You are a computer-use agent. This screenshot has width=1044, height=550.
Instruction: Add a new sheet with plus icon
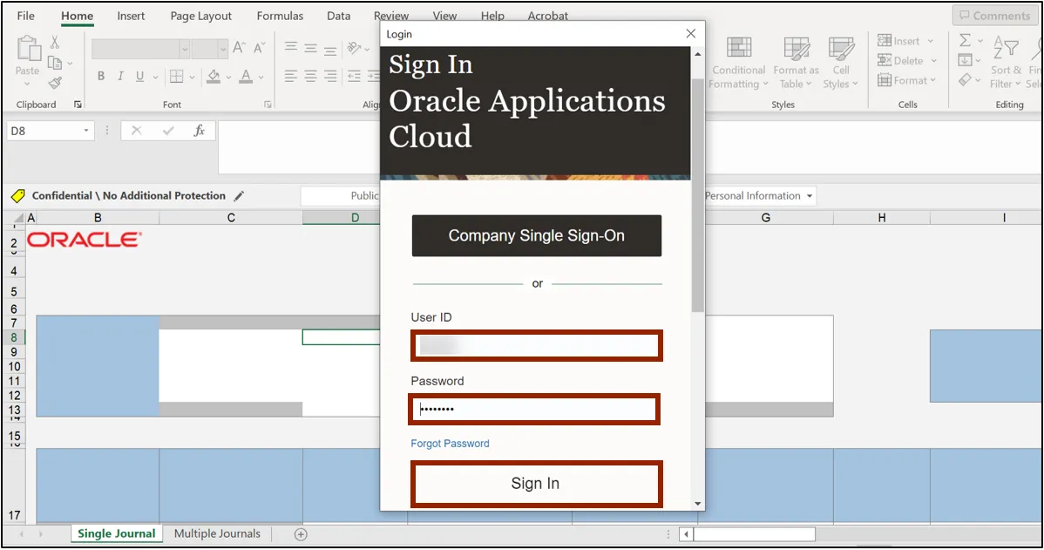tap(301, 534)
